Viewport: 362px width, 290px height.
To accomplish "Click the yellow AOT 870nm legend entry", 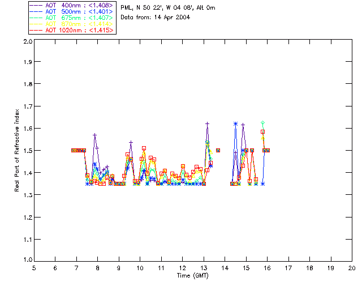I will point(71,24).
